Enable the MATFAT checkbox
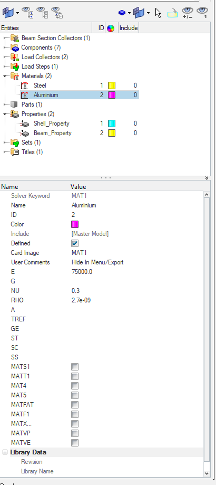216x485 pixels. (x=75, y=405)
